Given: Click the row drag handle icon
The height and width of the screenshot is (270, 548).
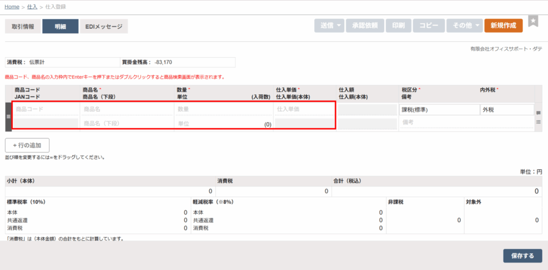Looking at the screenshot, I should pos(8,116).
